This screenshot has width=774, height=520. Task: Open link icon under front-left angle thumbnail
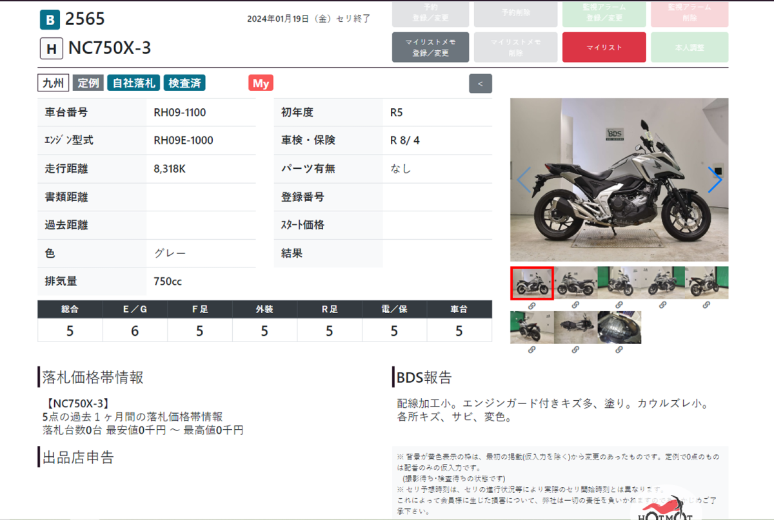663,305
